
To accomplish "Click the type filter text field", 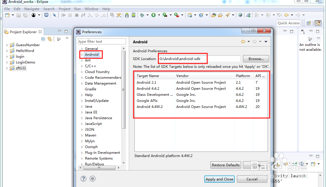I will tap(102, 41).
